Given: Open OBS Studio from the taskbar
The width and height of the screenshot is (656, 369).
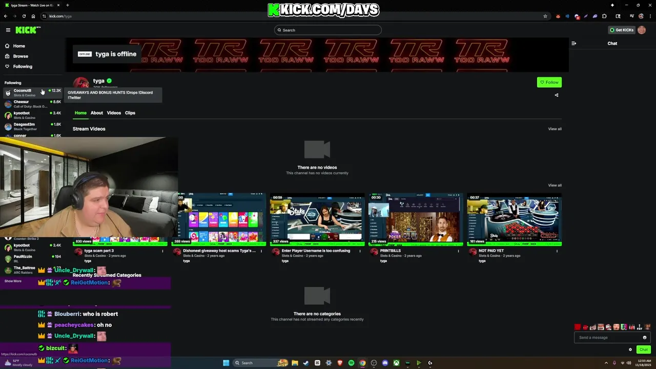Looking at the screenshot, I should pyautogui.click(x=374, y=363).
